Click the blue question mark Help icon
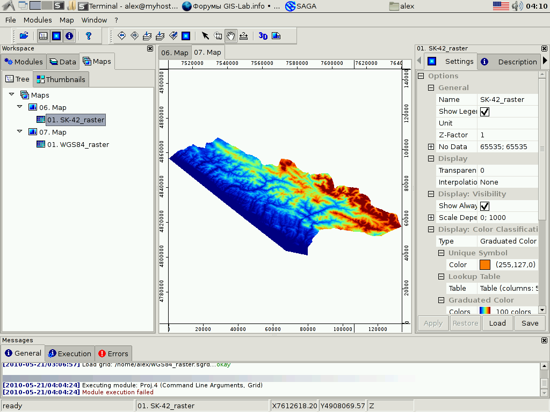The height and width of the screenshot is (412, 550). pyautogui.click(x=89, y=36)
